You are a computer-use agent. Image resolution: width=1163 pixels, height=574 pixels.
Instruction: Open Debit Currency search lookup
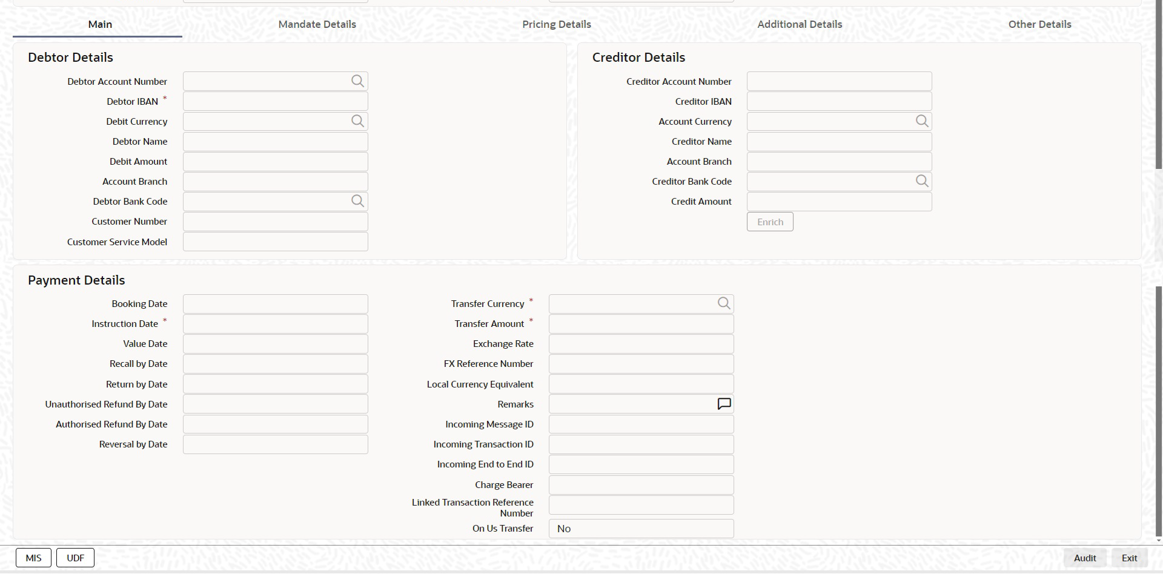(357, 121)
